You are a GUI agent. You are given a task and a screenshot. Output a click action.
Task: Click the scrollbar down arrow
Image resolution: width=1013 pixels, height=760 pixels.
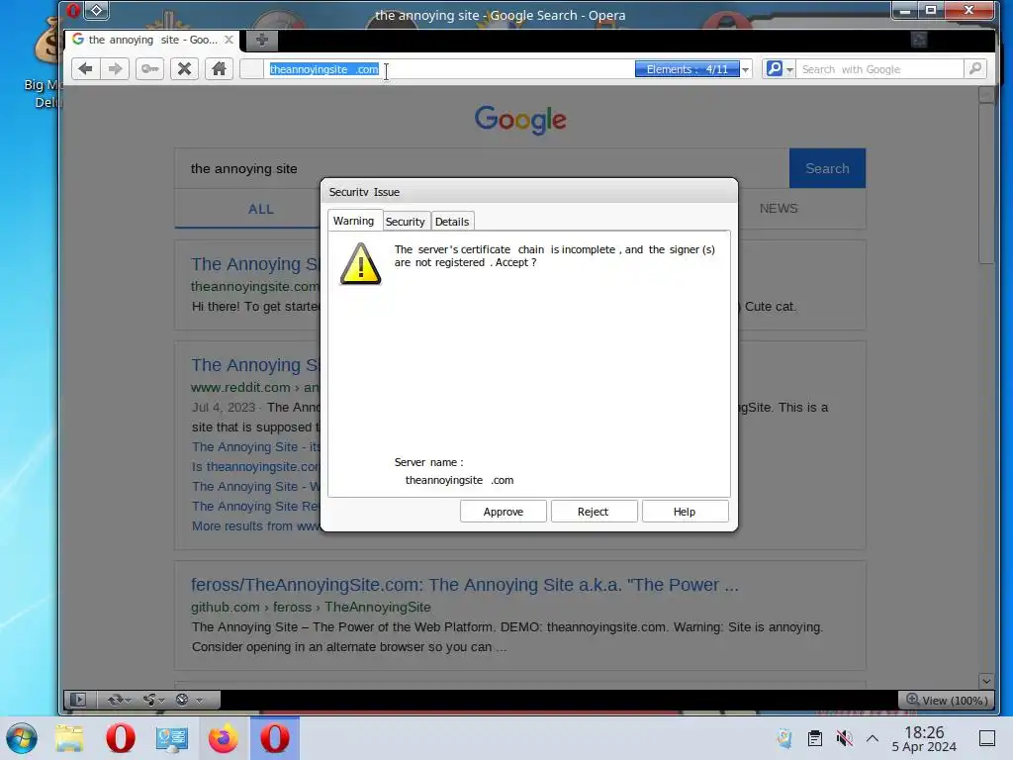pyautogui.click(x=986, y=681)
